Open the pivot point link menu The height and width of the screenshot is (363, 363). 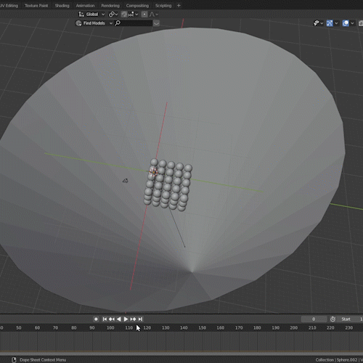(113, 15)
